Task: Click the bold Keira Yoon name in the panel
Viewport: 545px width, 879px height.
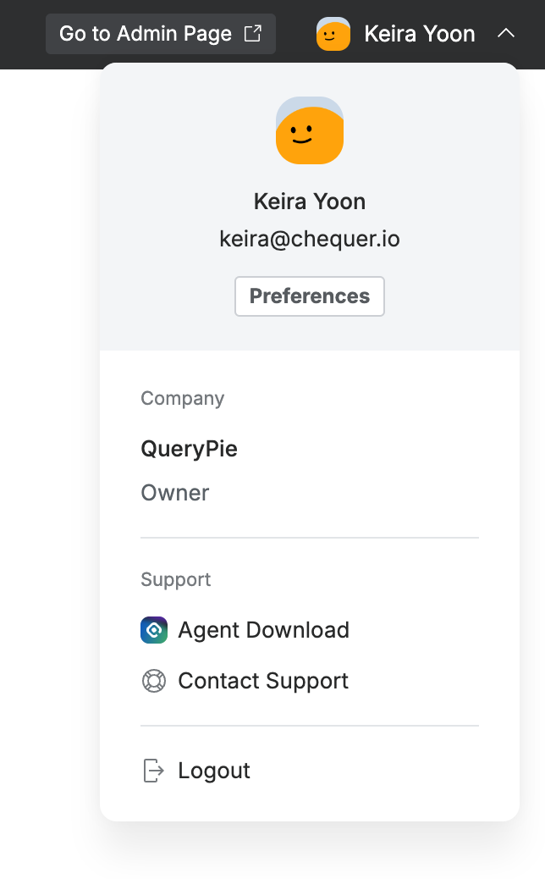Action: pos(310,202)
